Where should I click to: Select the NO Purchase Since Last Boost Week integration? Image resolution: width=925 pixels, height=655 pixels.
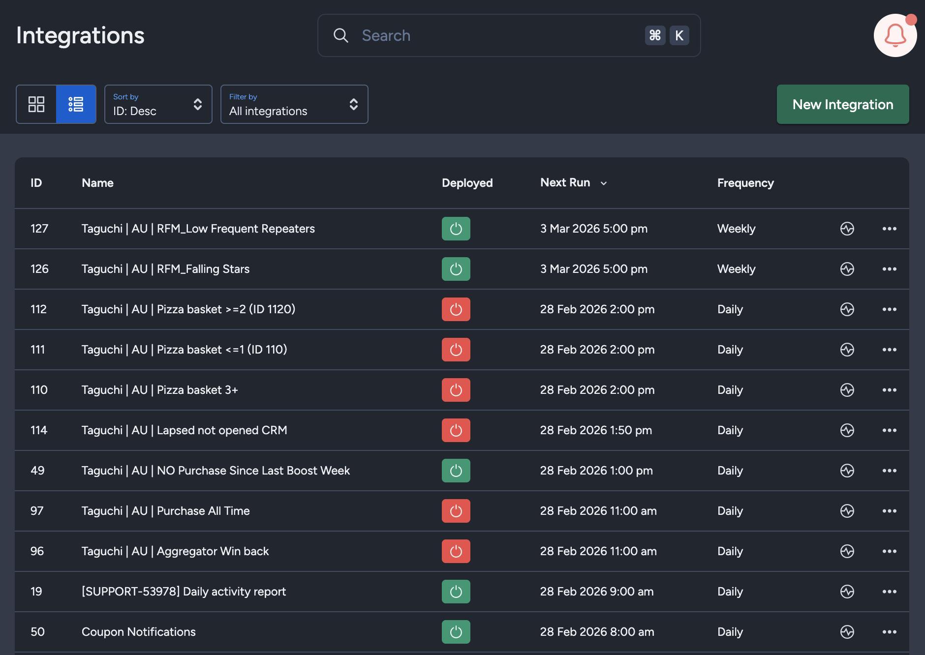point(216,471)
